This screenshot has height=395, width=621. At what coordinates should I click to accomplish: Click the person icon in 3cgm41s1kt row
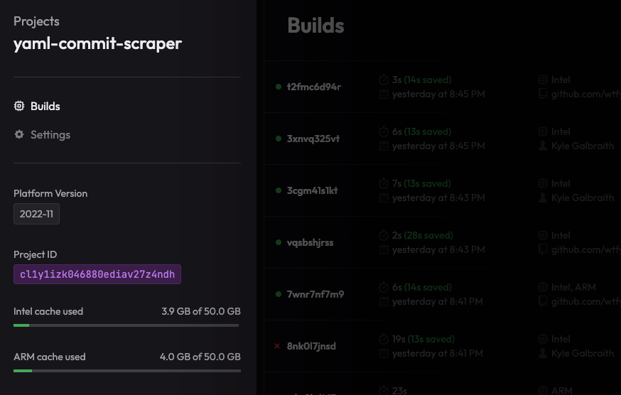point(543,198)
